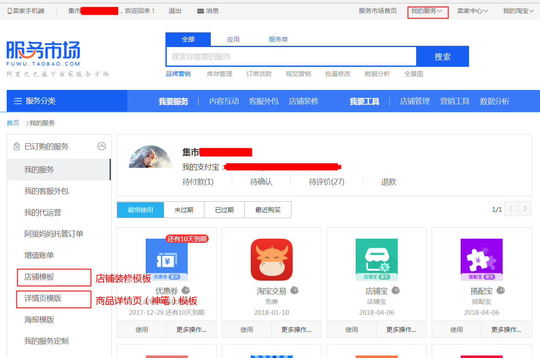Click the 品牌营销 hot keyword
The width and height of the screenshot is (540, 358).
[178, 74]
